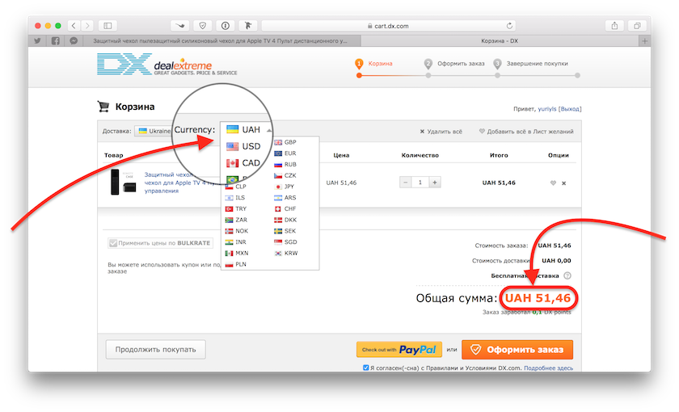Open the Подробнее здесь terms link

(x=548, y=368)
